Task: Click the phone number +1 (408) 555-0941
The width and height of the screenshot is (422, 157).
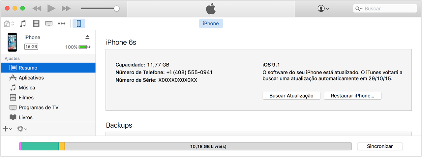Action: [x=189, y=72]
